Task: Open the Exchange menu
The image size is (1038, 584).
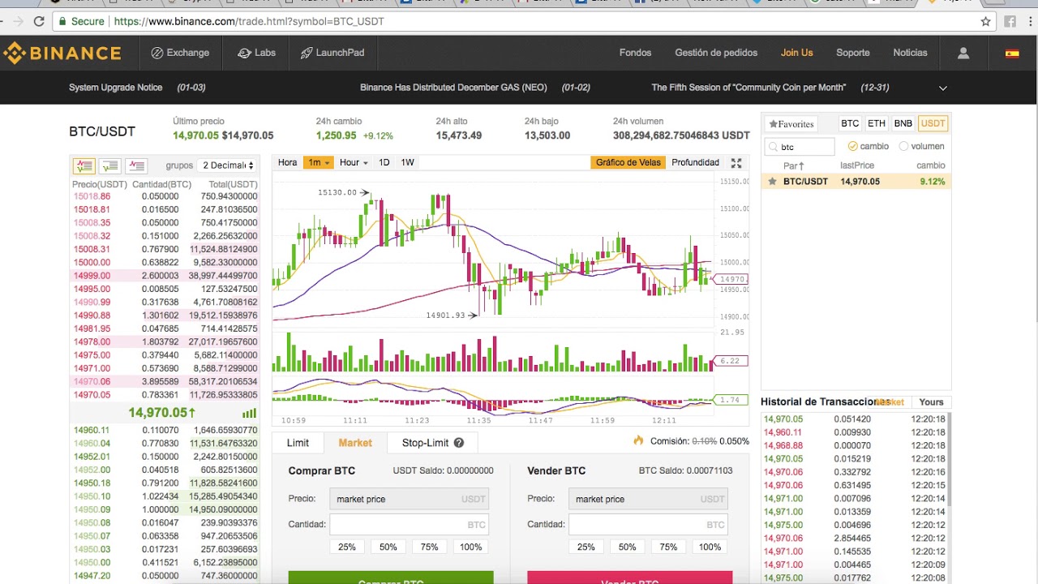Action: coord(180,53)
